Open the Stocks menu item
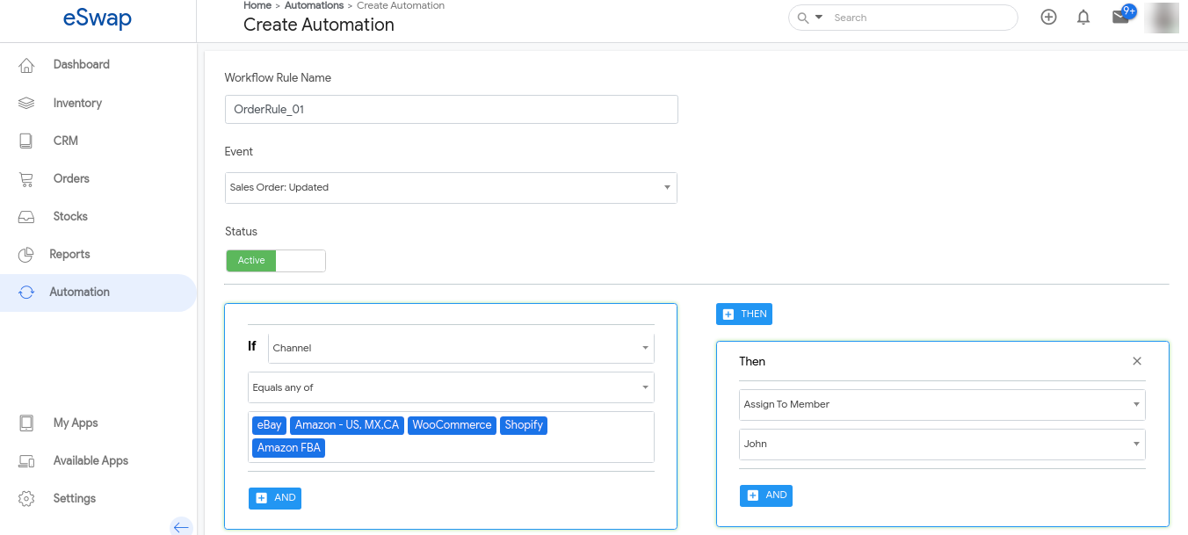 (x=69, y=216)
